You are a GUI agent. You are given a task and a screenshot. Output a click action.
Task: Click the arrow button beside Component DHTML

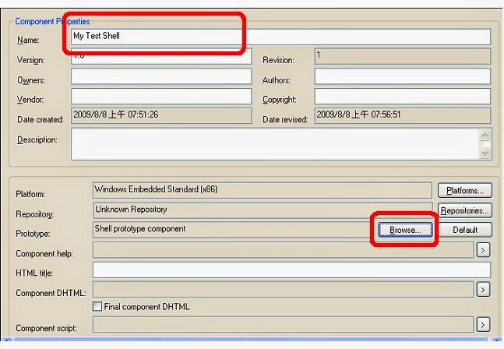[x=483, y=290]
